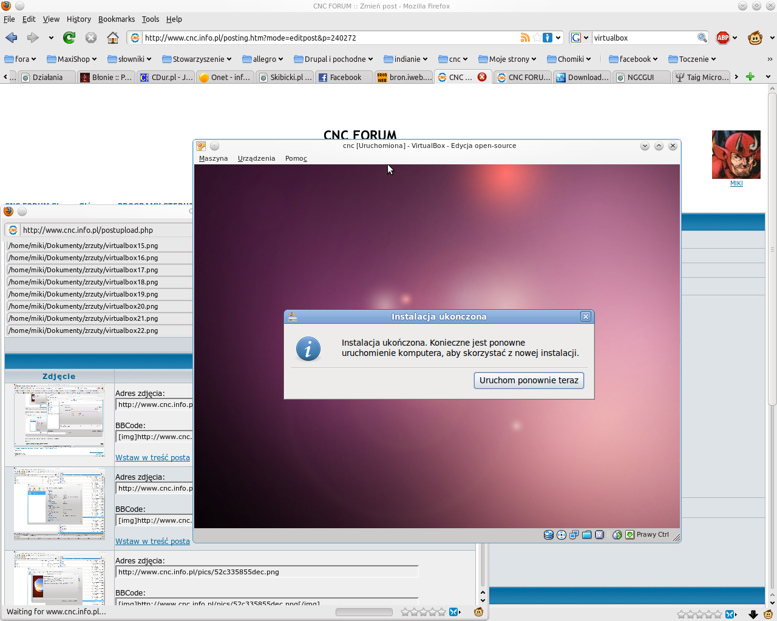777x621 pixels.
Task: Close the active CNC tab with red X
Action: [x=482, y=77]
